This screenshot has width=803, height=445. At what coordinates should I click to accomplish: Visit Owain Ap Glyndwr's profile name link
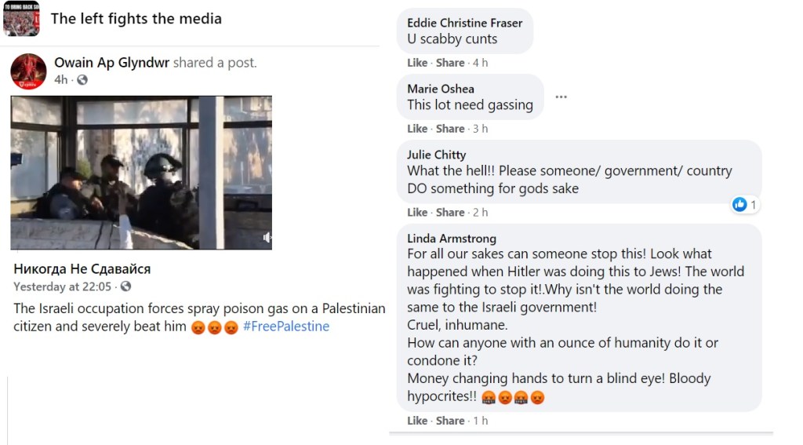click(x=111, y=63)
